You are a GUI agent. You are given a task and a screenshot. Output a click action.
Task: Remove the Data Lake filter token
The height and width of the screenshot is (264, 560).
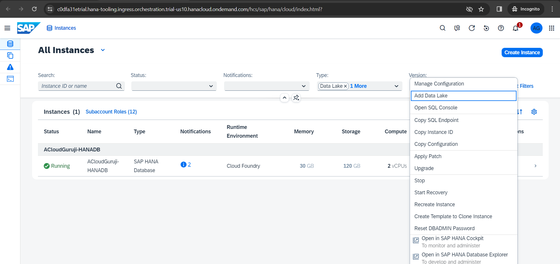tap(345, 86)
